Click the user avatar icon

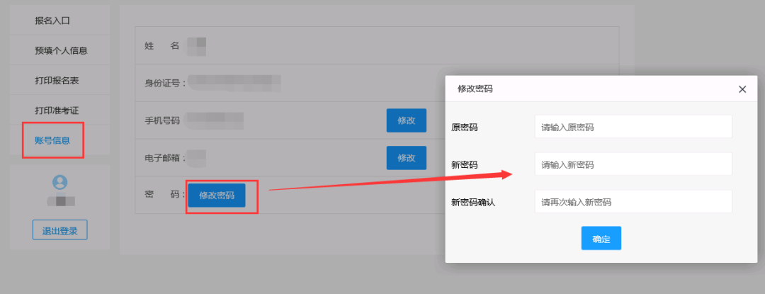point(60,182)
